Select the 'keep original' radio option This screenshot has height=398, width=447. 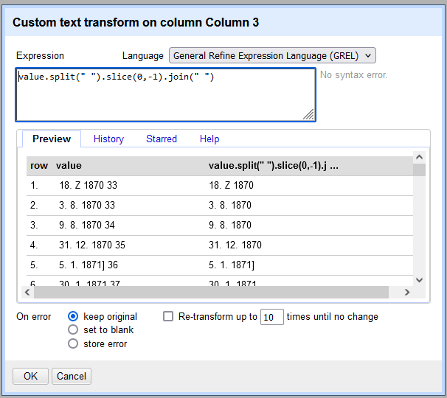coord(73,317)
